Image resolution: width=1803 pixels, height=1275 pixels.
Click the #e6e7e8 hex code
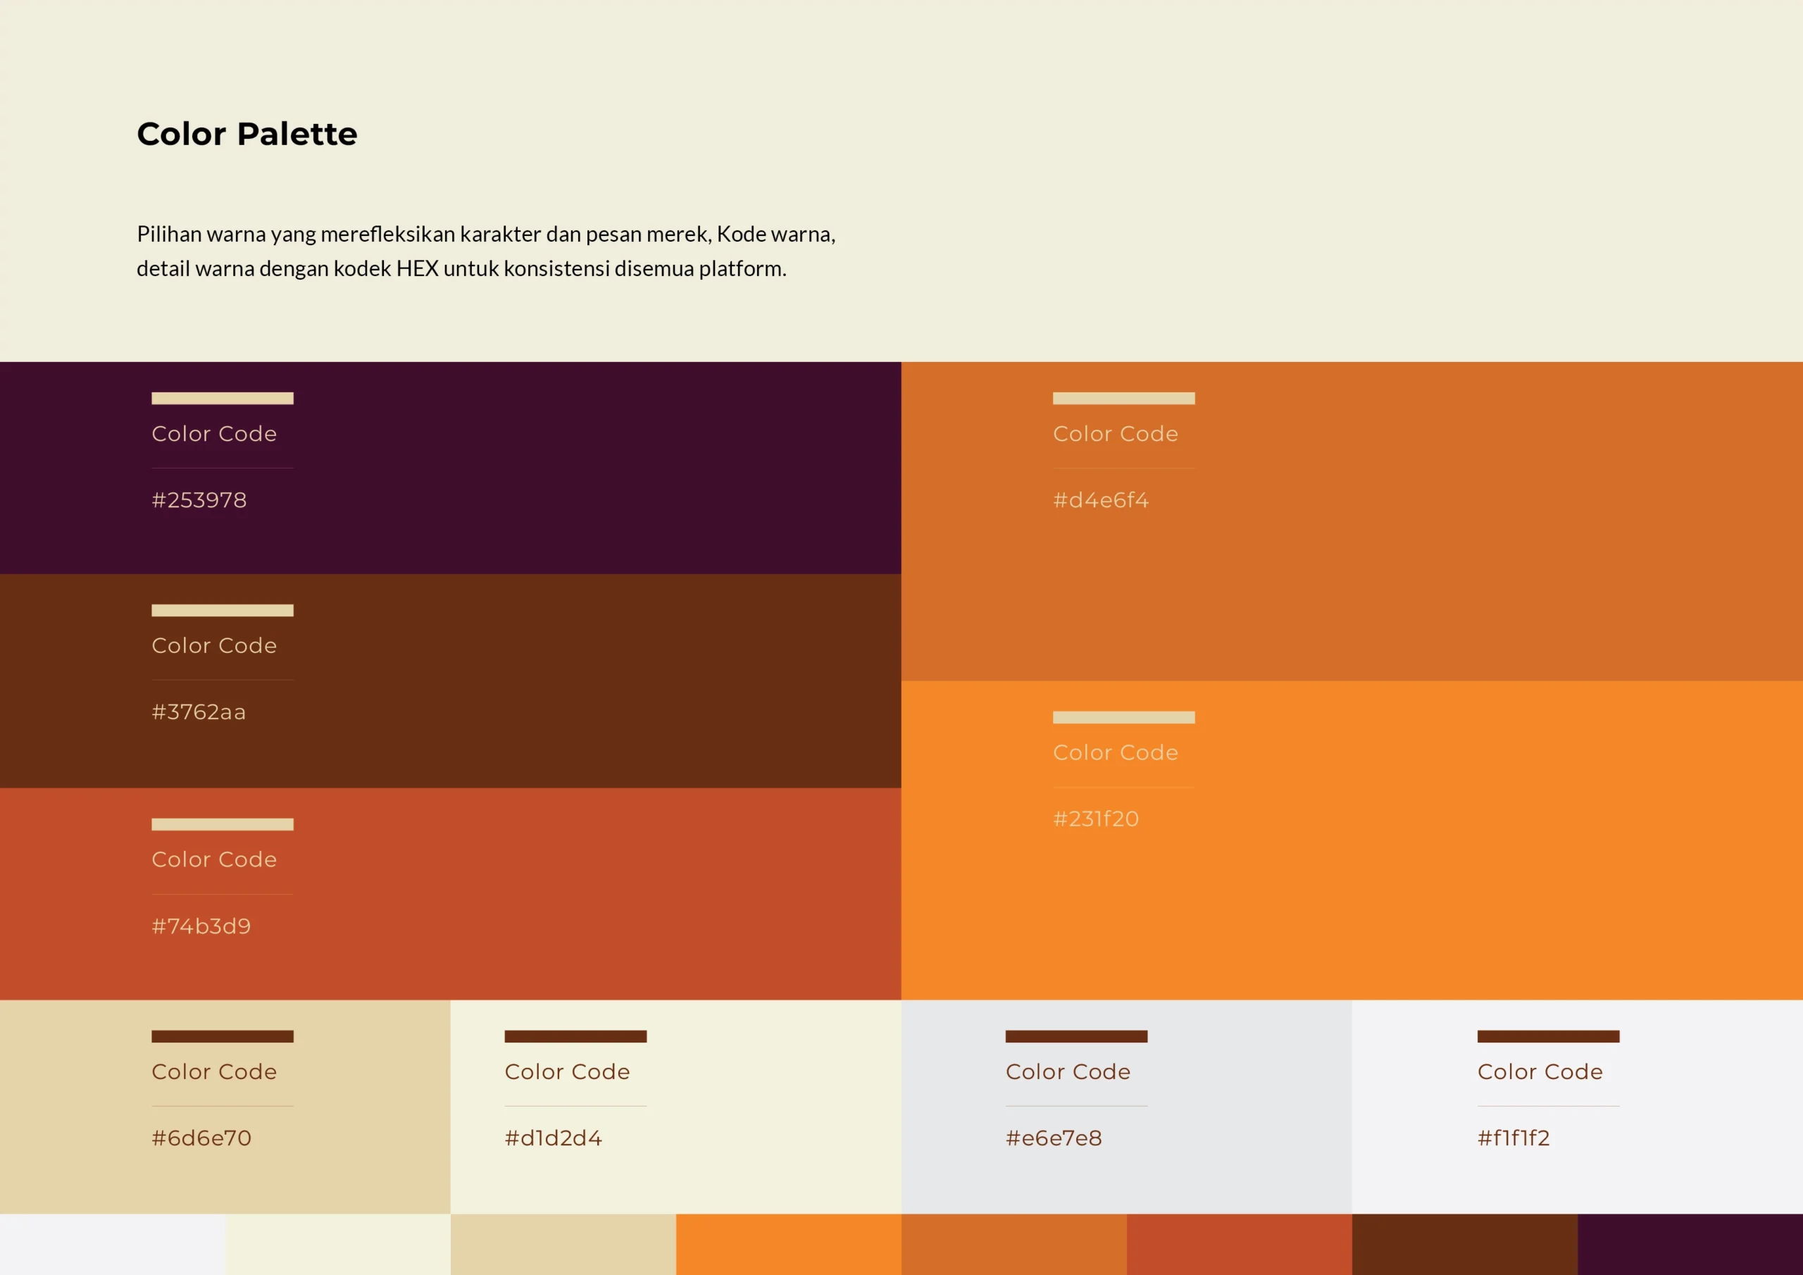click(1053, 1138)
